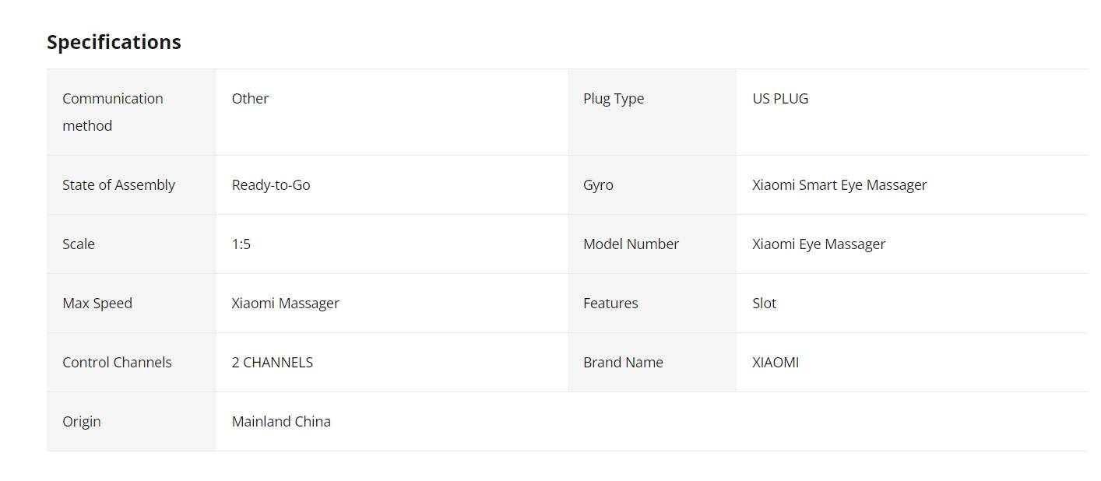Select the Communication method label cell
1101x481 pixels.
(132, 112)
